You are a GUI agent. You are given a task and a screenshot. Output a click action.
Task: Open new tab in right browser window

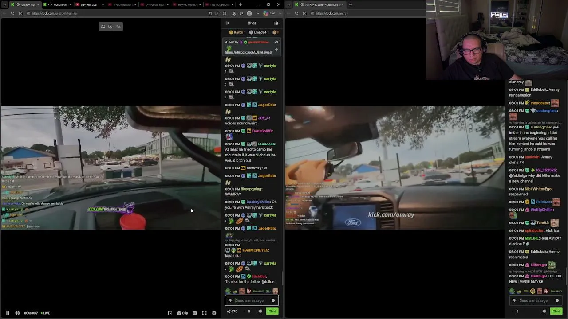pos(351,4)
